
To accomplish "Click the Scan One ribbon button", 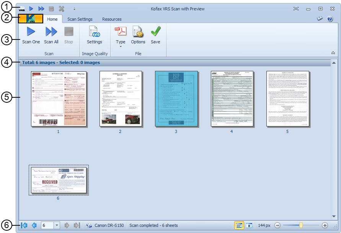I will [x=31, y=35].
